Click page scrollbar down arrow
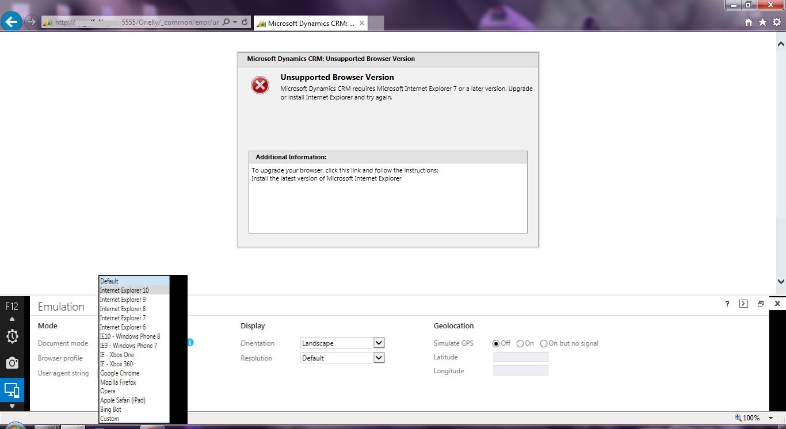786x429 pixels. [781, 282]
